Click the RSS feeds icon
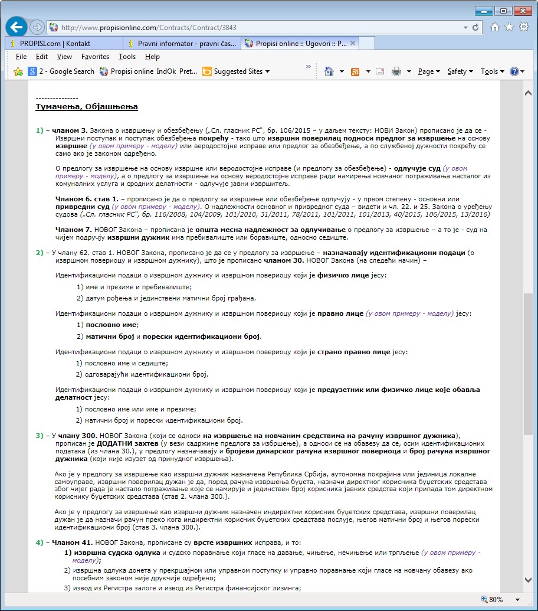Image resolution: width=538 pixels, height=611 pixels. 355,71
